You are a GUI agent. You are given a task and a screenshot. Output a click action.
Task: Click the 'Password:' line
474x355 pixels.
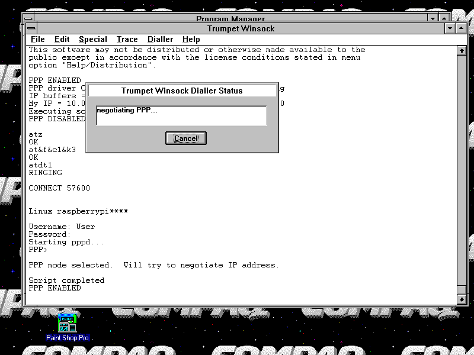tap(50, 234)
